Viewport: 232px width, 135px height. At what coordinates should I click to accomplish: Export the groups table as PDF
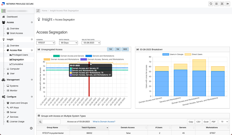pos(214,122)
